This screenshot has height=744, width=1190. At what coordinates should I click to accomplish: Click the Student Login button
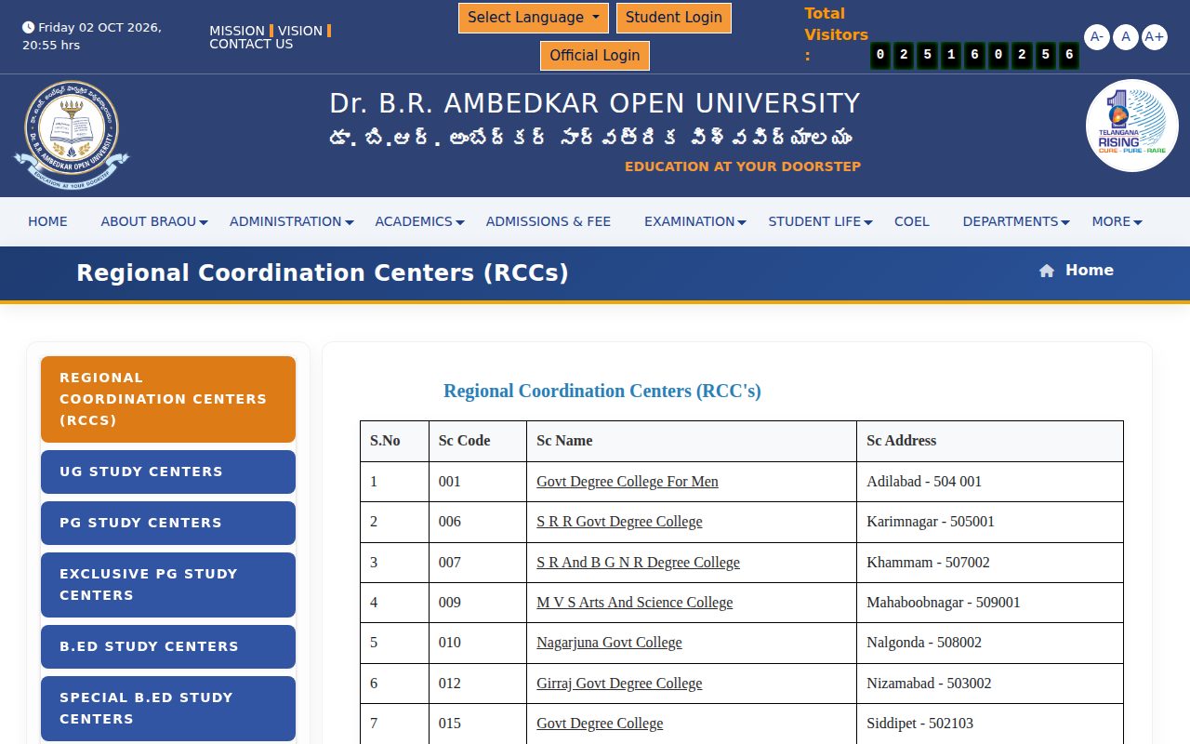coord(674,18)
